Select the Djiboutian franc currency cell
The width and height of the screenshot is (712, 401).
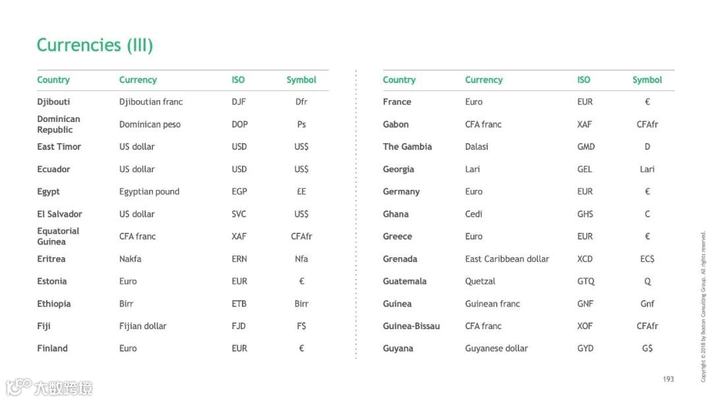[x=151, y=102]
